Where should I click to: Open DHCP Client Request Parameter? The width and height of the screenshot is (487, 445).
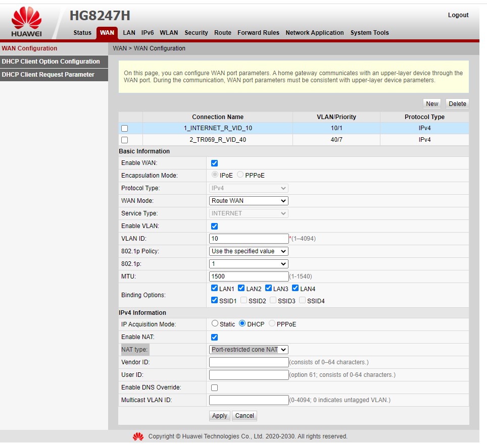point(54,75)
